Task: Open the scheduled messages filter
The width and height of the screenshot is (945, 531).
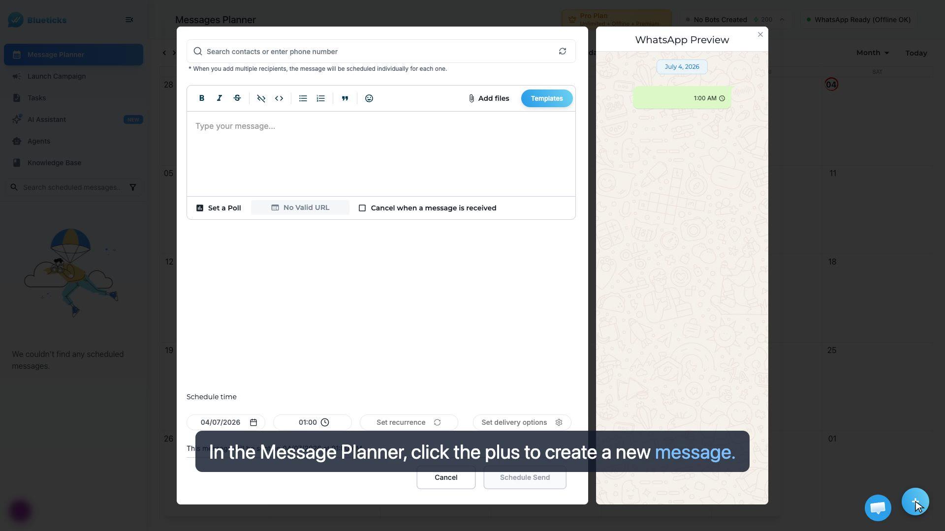Action: (x=132, y=187)
